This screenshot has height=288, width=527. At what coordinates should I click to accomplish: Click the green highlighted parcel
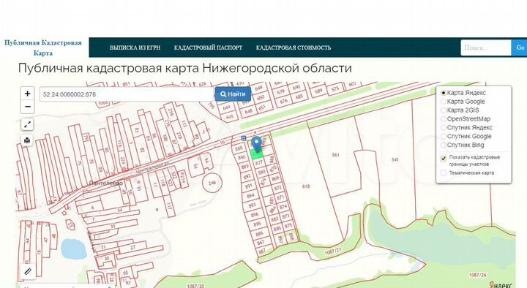257,154
